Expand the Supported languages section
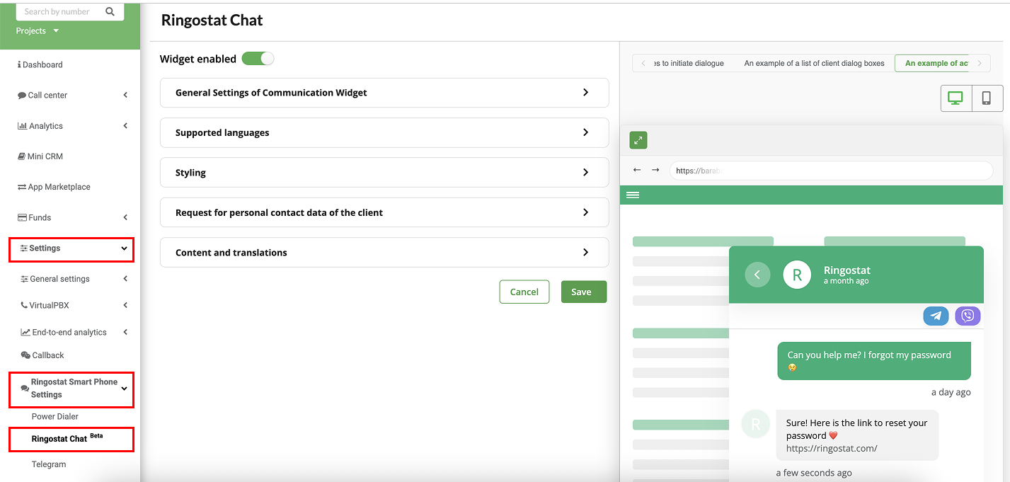1010x482 pixels. tap(384, 132)
